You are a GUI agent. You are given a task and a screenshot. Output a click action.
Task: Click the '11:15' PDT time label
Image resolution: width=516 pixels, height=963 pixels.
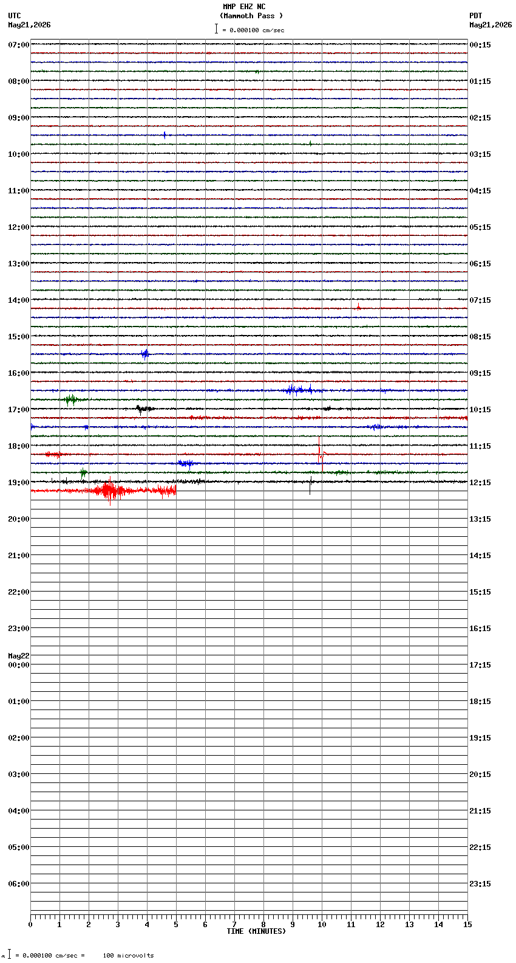tap(480, 446)
